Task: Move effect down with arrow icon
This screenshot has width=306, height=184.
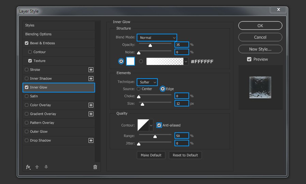Action: [x=46, y=167]
